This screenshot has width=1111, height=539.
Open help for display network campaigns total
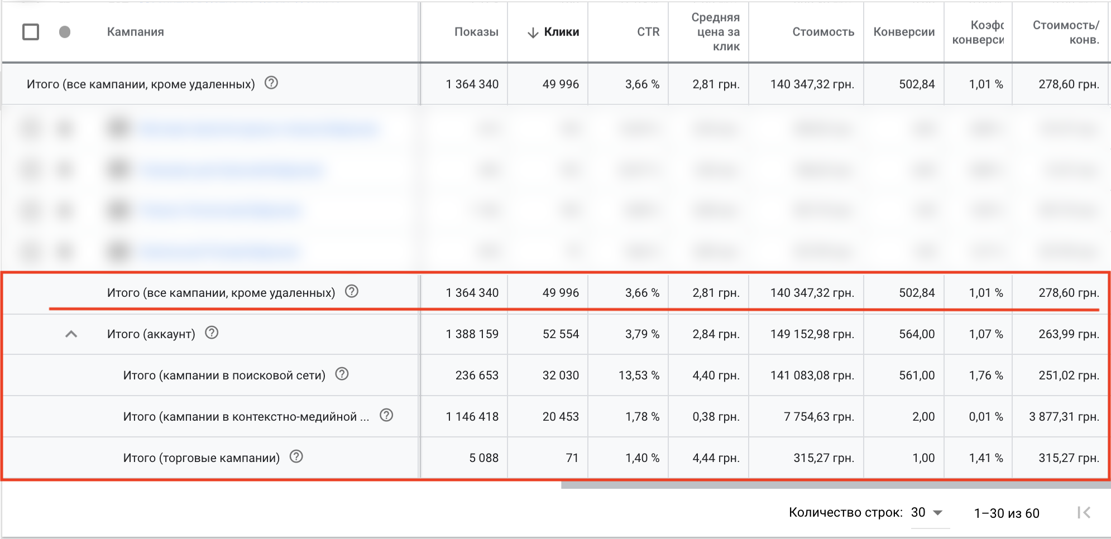pos(386,416)
